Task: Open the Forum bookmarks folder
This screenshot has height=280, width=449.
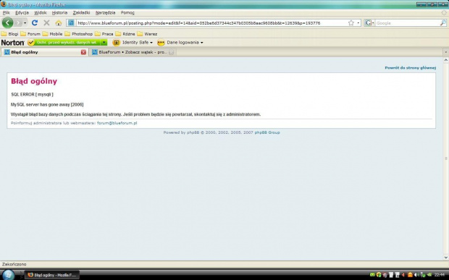Action: (30, 34)
